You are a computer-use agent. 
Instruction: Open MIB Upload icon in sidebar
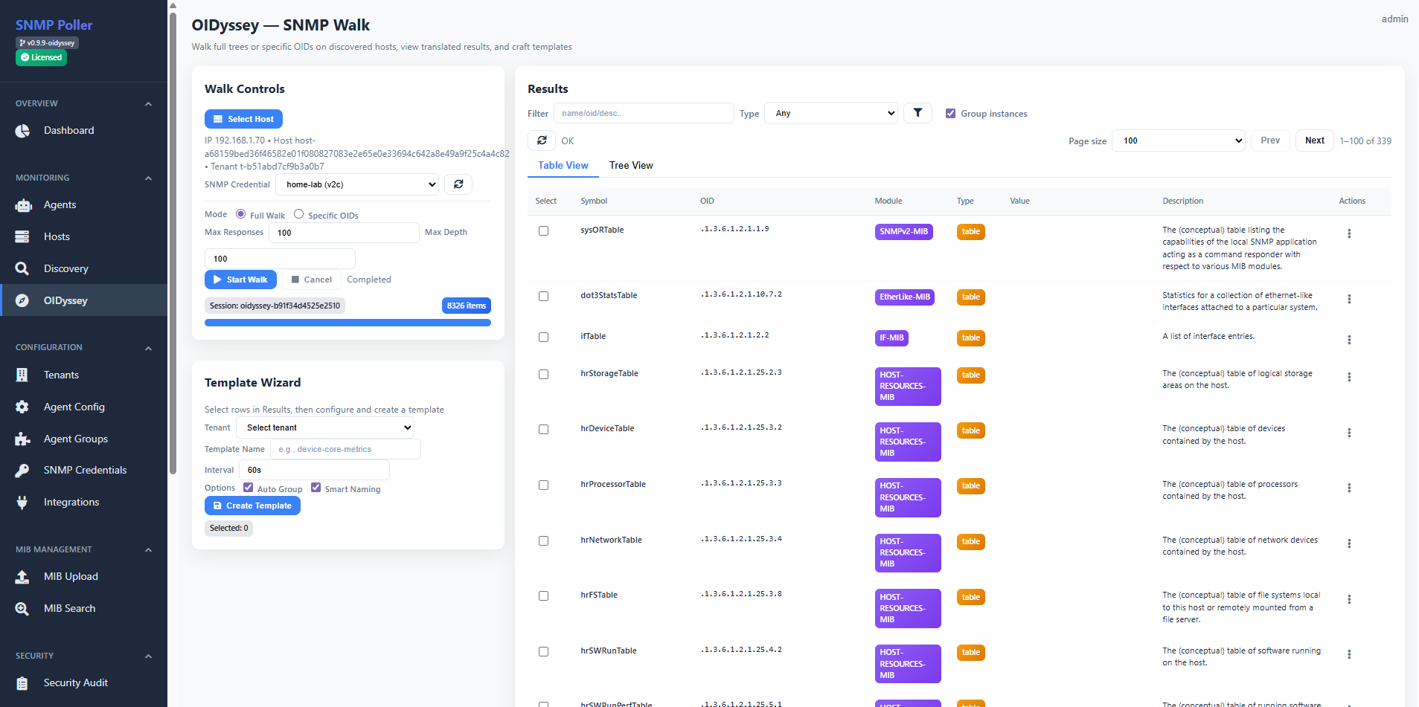22,577
